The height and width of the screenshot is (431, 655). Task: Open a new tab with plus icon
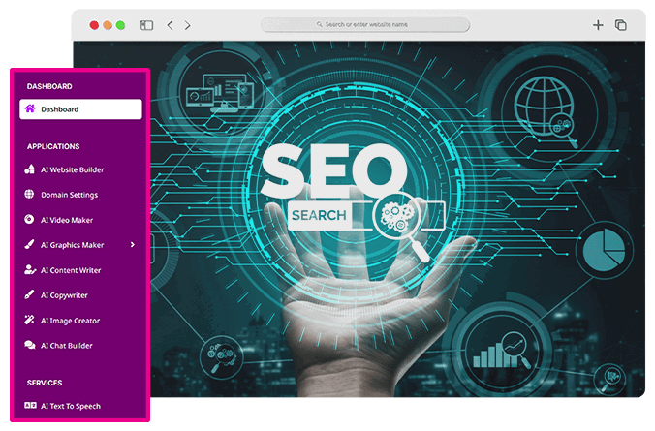tap(598, 25)
